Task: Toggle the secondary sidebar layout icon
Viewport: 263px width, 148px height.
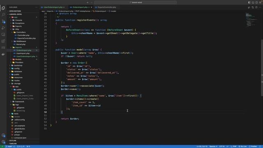Action: coord(256,2)
